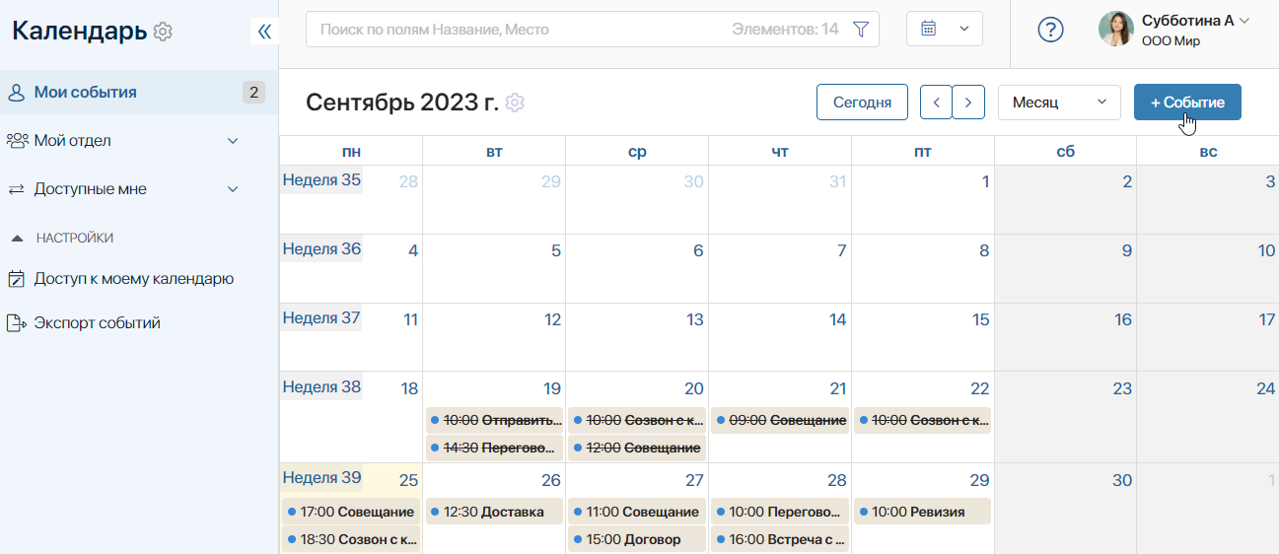Open event 14:30 Перегово... on the 19th
Image resolution: width=1279 pixels, height=554 pixels.
coord(494,448)
